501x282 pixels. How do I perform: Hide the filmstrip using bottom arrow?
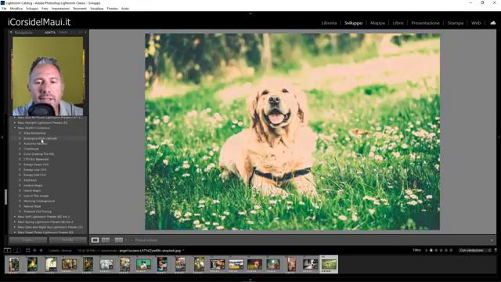point(250,280)
